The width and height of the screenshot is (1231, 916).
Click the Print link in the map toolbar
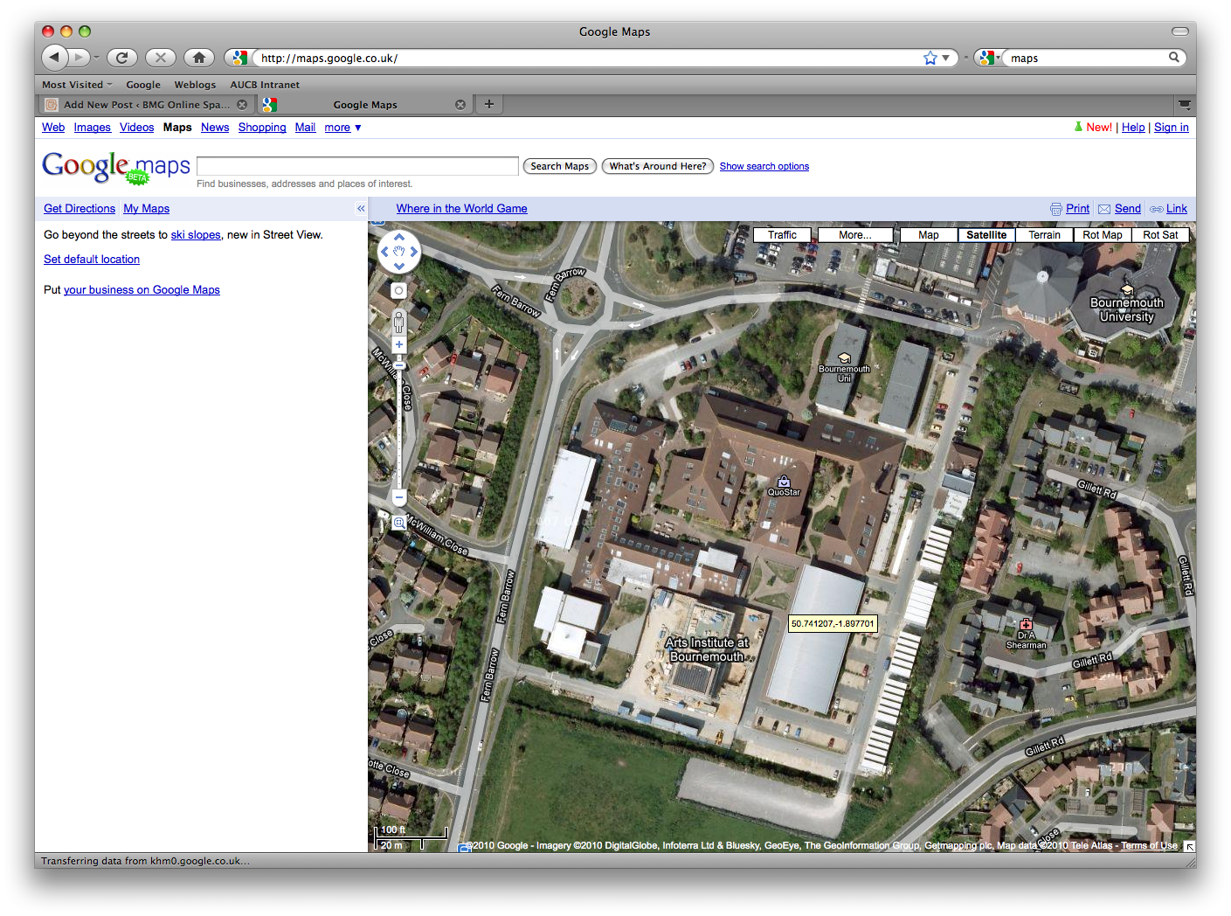[x=1077, y=209]
